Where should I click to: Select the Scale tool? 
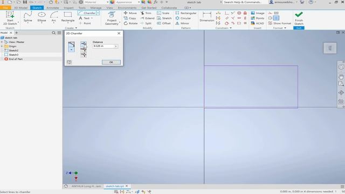(x=163, y=13)
